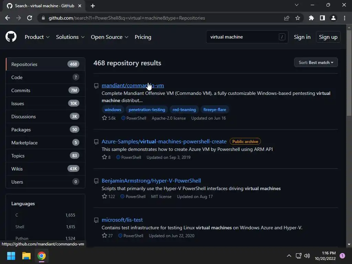Open BenjaminArmstrong/Hyper-V-PowerShell repository
The width and height of the screenshot is (352, 264).
pos(151,181)
